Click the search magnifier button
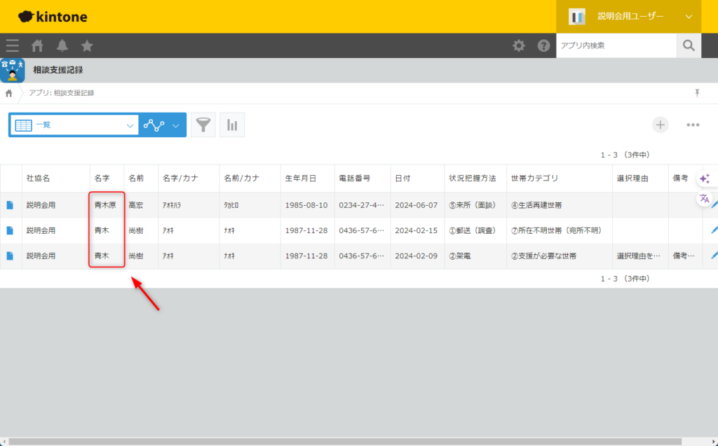 coord(689,46)
